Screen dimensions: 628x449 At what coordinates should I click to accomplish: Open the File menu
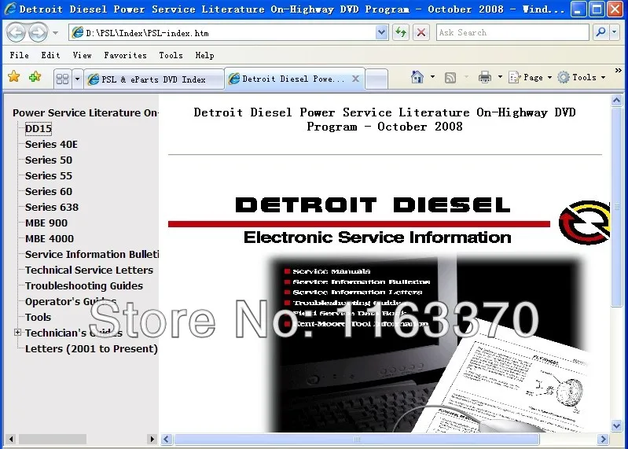[x=19, y=55]
